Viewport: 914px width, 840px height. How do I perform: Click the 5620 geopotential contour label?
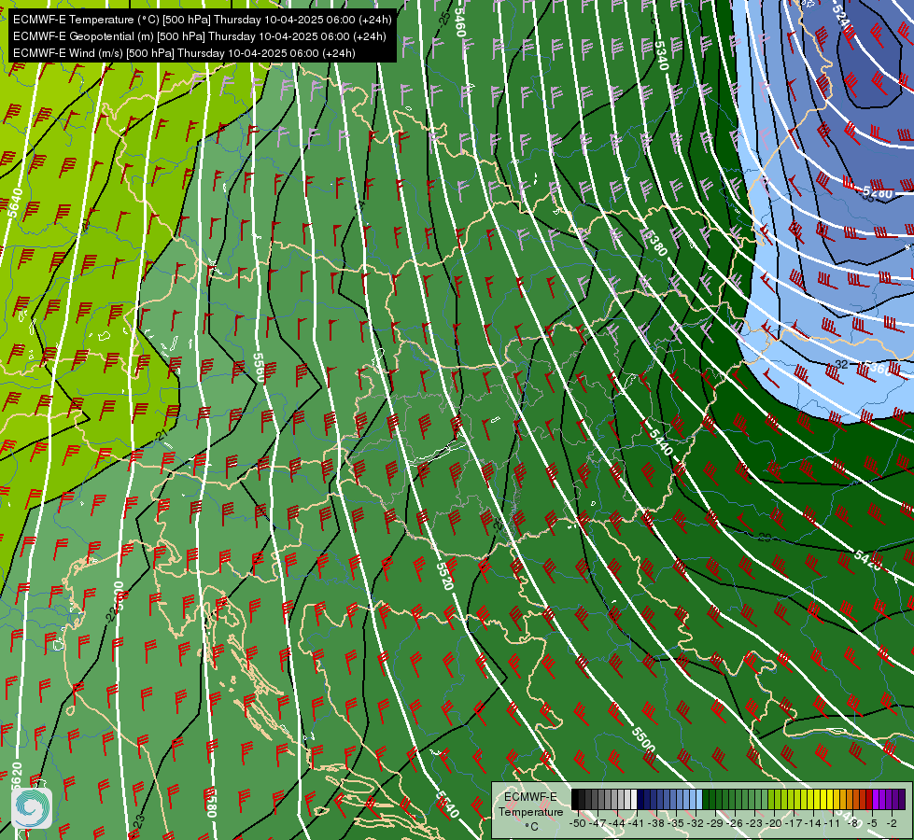point(16,777)
